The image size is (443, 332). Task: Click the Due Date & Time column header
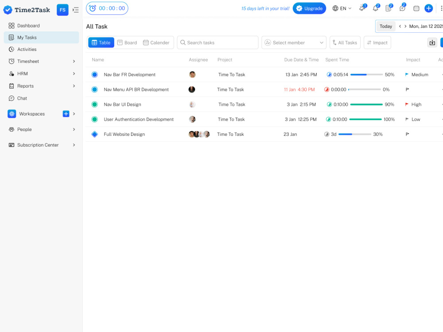tap(301, 60)
